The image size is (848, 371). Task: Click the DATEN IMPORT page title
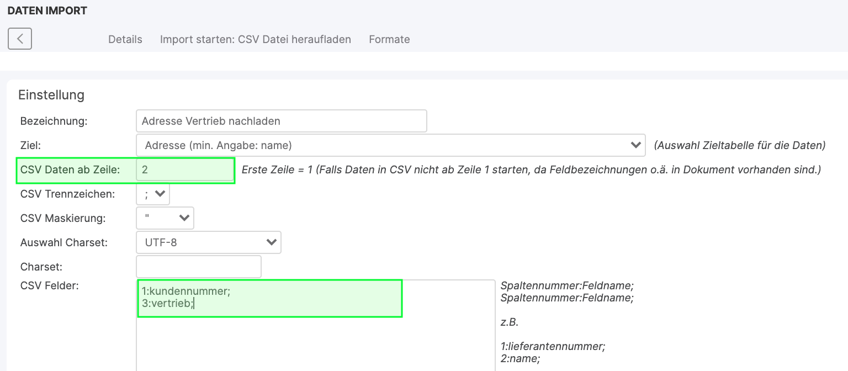point(47,10)
